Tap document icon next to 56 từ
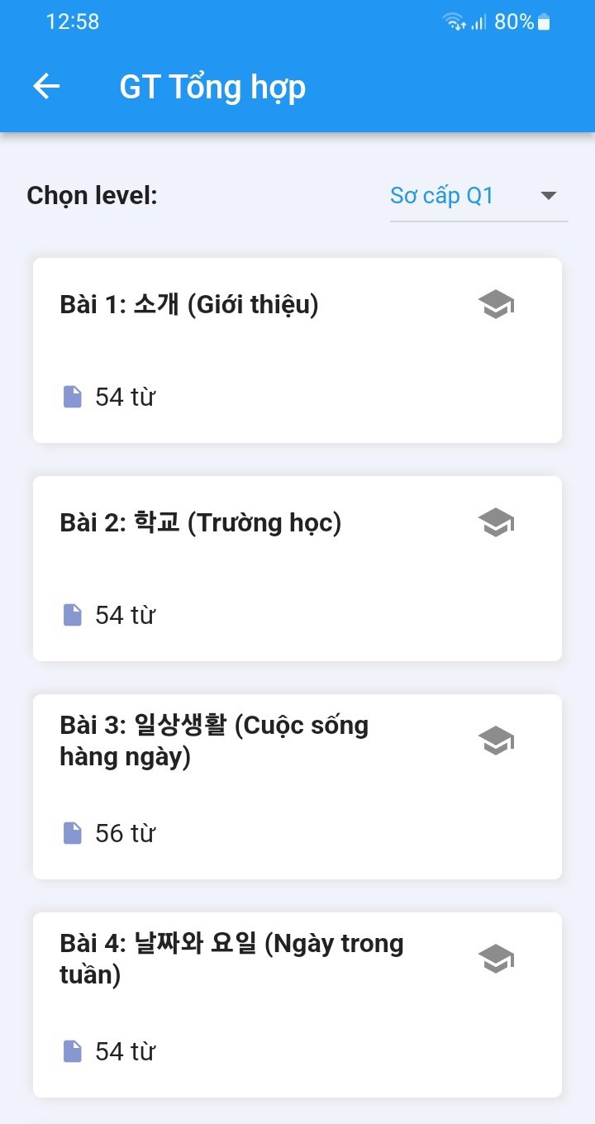The height and width of the screenshot is (1124, 595). click(73, 833)
